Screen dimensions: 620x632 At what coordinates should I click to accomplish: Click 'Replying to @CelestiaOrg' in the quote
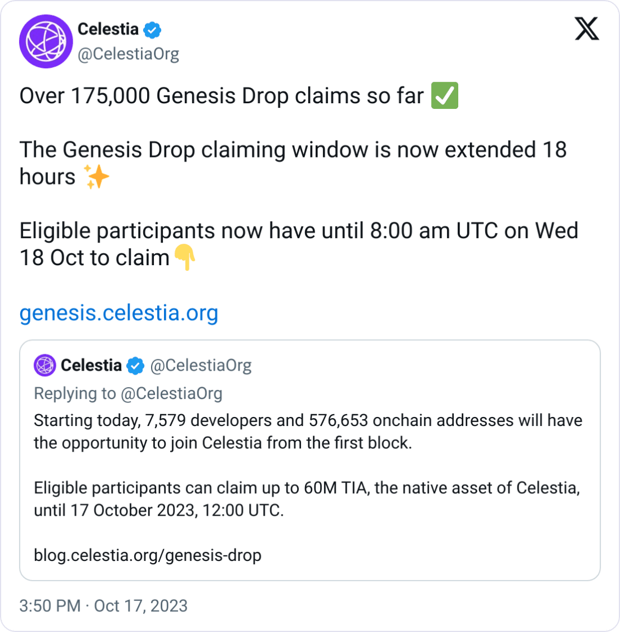point(129,393)
